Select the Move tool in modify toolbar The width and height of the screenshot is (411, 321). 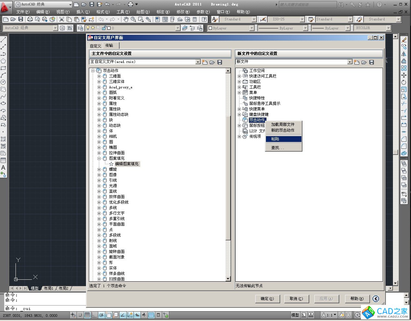tap(404, 75)
